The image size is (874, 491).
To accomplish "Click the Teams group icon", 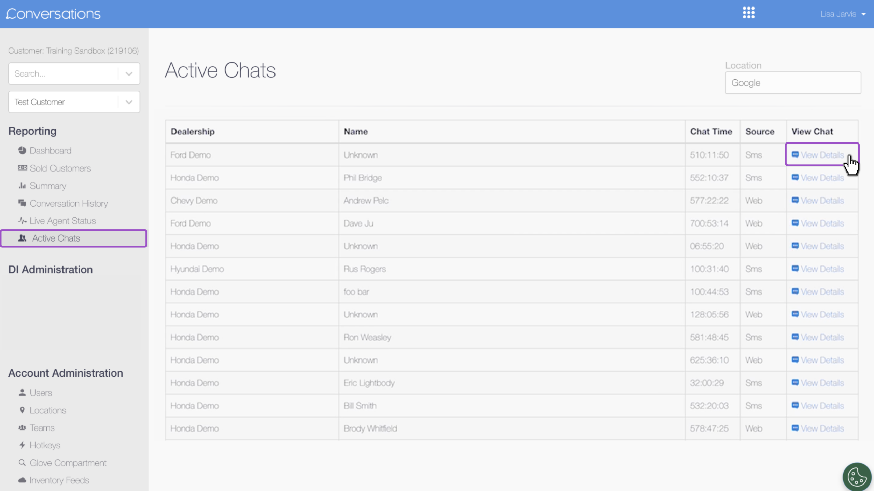I will pos(22,427).
